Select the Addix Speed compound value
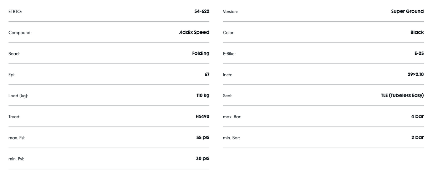The height and width of the screenshot is (174, 433). 194,32
